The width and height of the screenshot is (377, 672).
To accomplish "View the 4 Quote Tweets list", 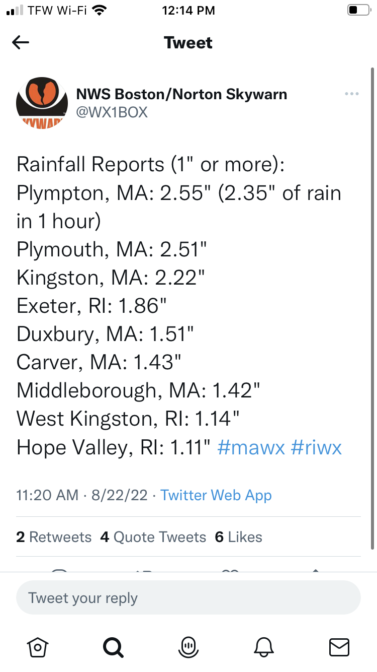I will [153, 537].
